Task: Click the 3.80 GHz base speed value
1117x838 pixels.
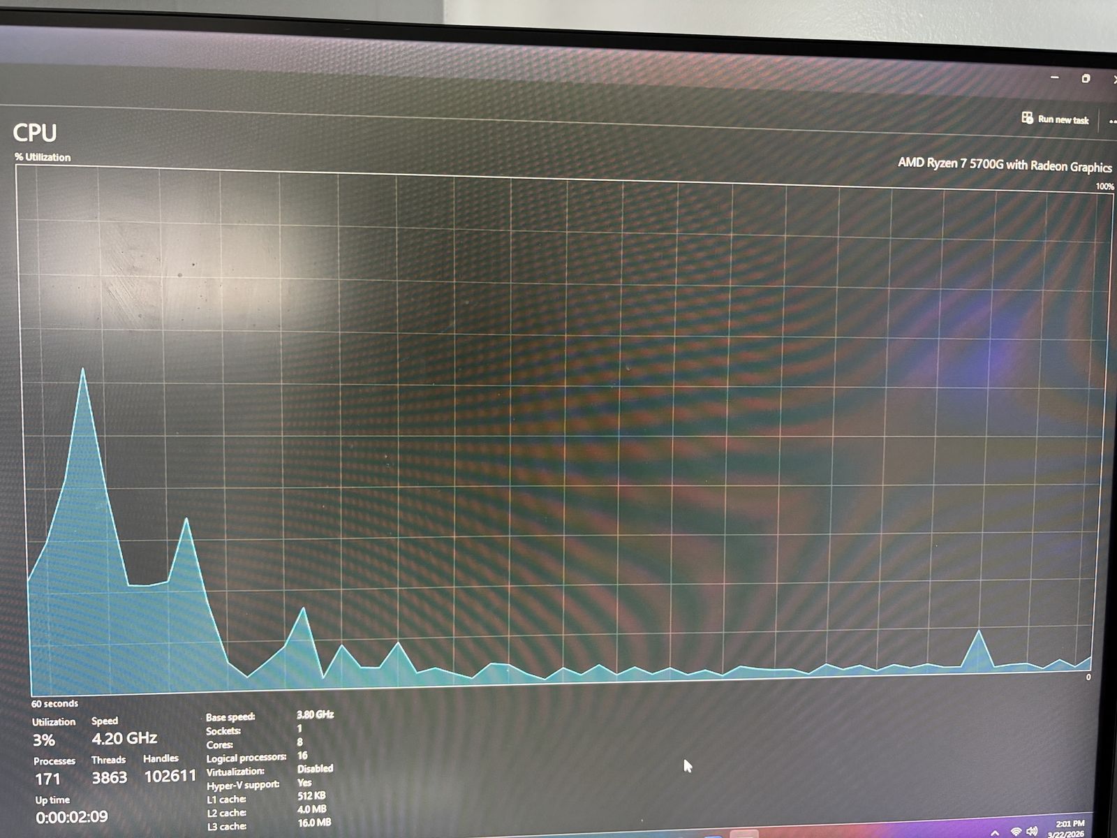Action: point(315,714)
